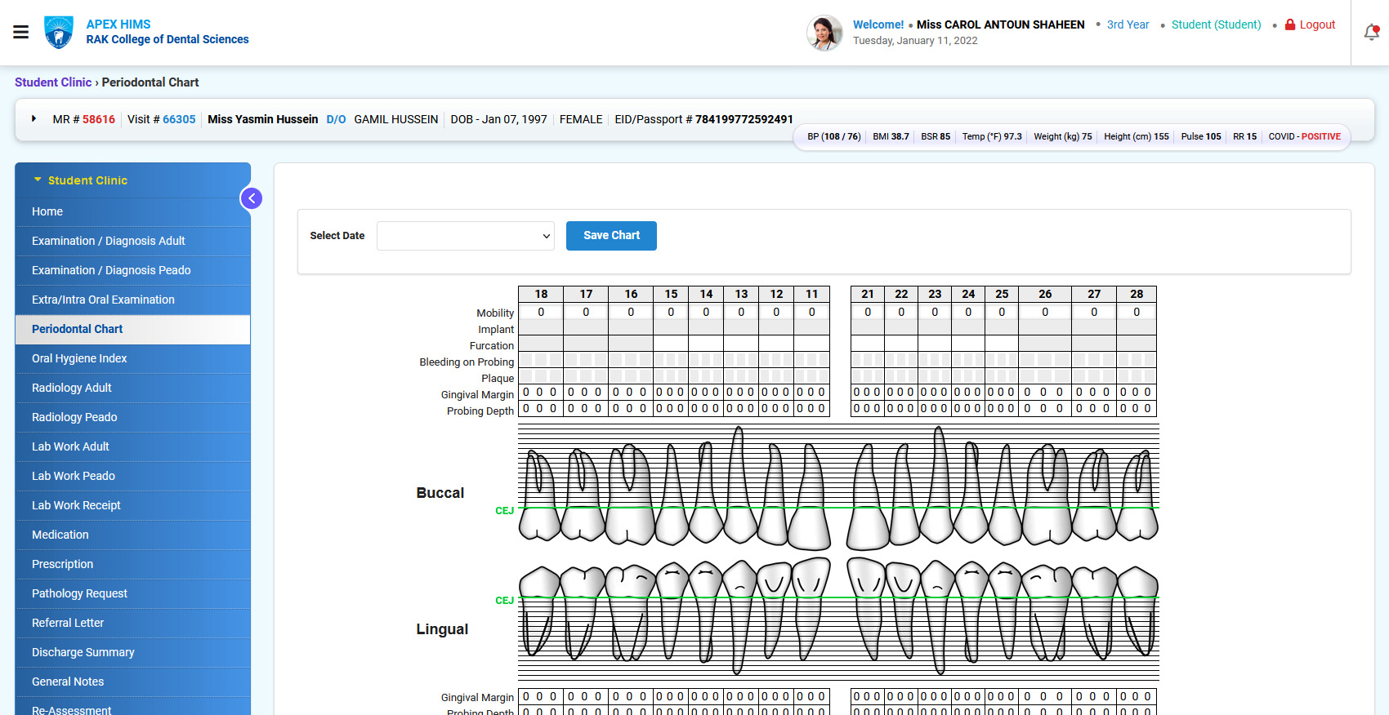Click the mobility value for tooth 26
This screenshot has height=715, width=1389.
point(1045,312)
